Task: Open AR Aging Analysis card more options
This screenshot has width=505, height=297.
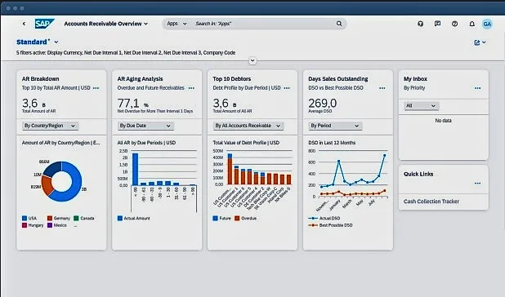Action: 191,88
